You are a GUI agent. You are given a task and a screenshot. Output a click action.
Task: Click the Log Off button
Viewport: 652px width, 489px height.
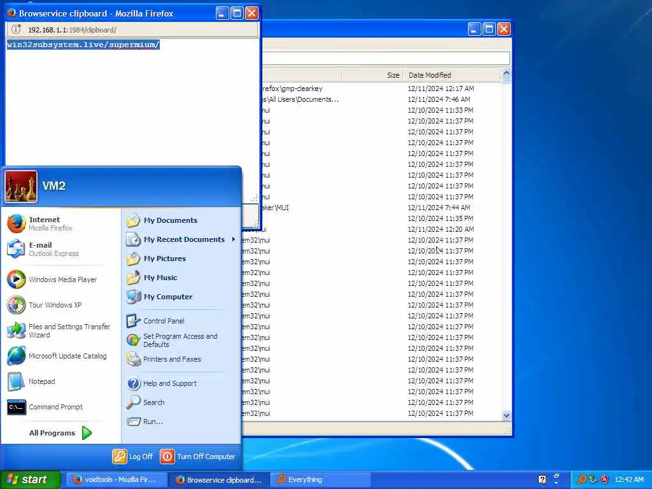133,457
